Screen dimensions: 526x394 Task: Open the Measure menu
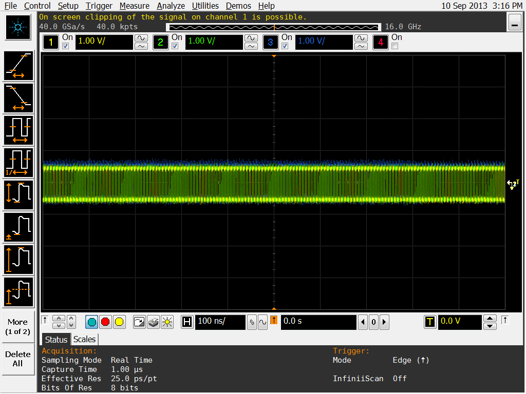coord(135,6)
